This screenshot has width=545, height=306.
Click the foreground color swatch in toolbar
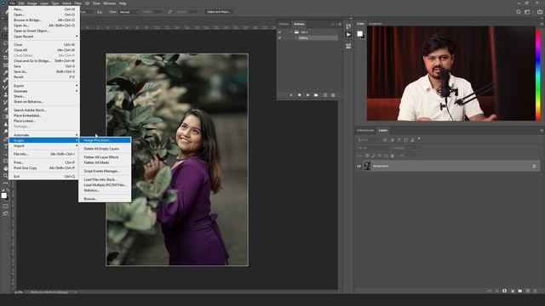click(3, 195)
